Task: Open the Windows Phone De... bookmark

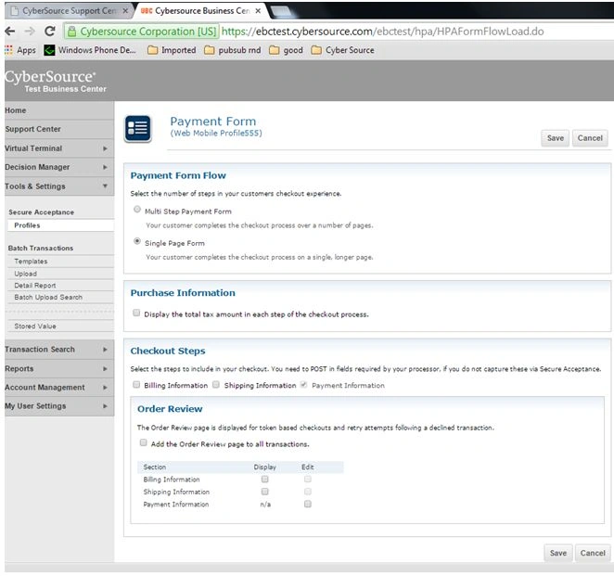Action: tap(90, 50)
